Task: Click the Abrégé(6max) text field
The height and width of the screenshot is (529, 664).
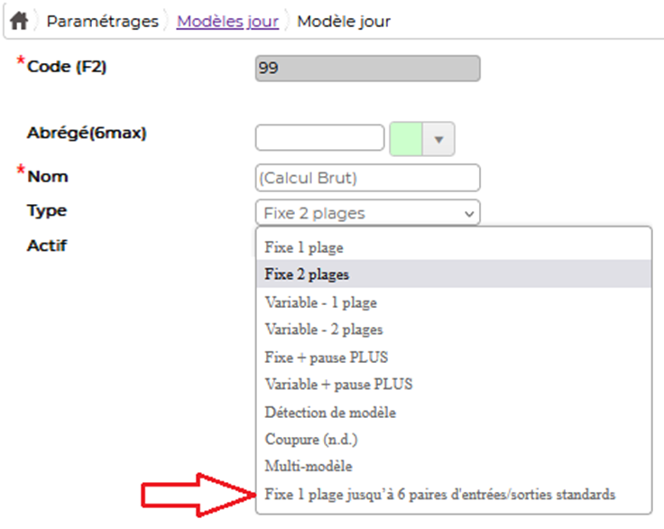Action: click(x=319, y=137)
